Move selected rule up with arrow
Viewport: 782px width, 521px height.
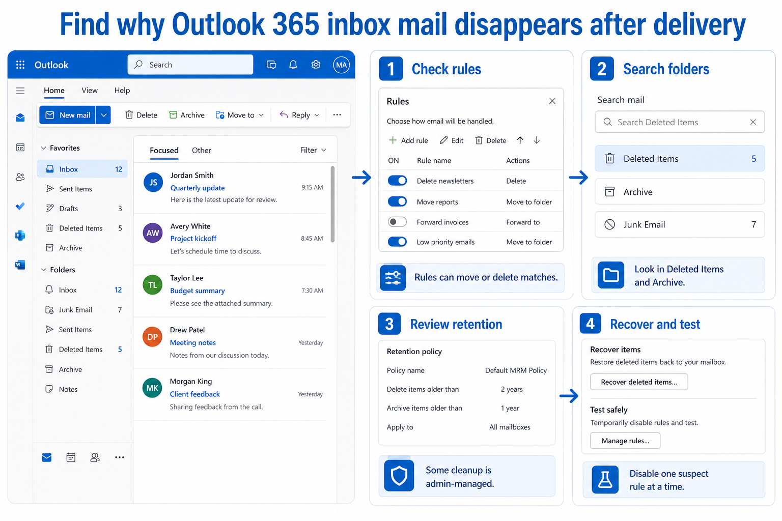(x=520, y=140)
